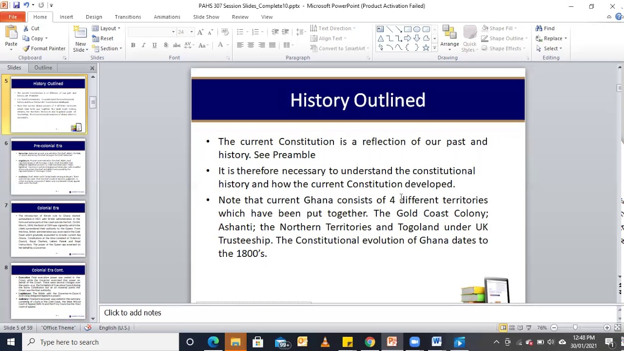Image resolution: width=624 pixels, height=351 pixels.
Task: Increase the list indent level
Action: click(x=285, y=32)
